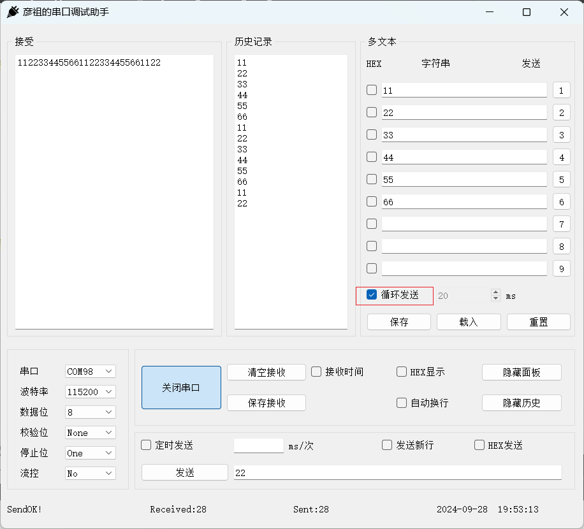Tick the HEX checkbox beside send button 9
This screenshot has height=529, width=584.
coord(372,269)
